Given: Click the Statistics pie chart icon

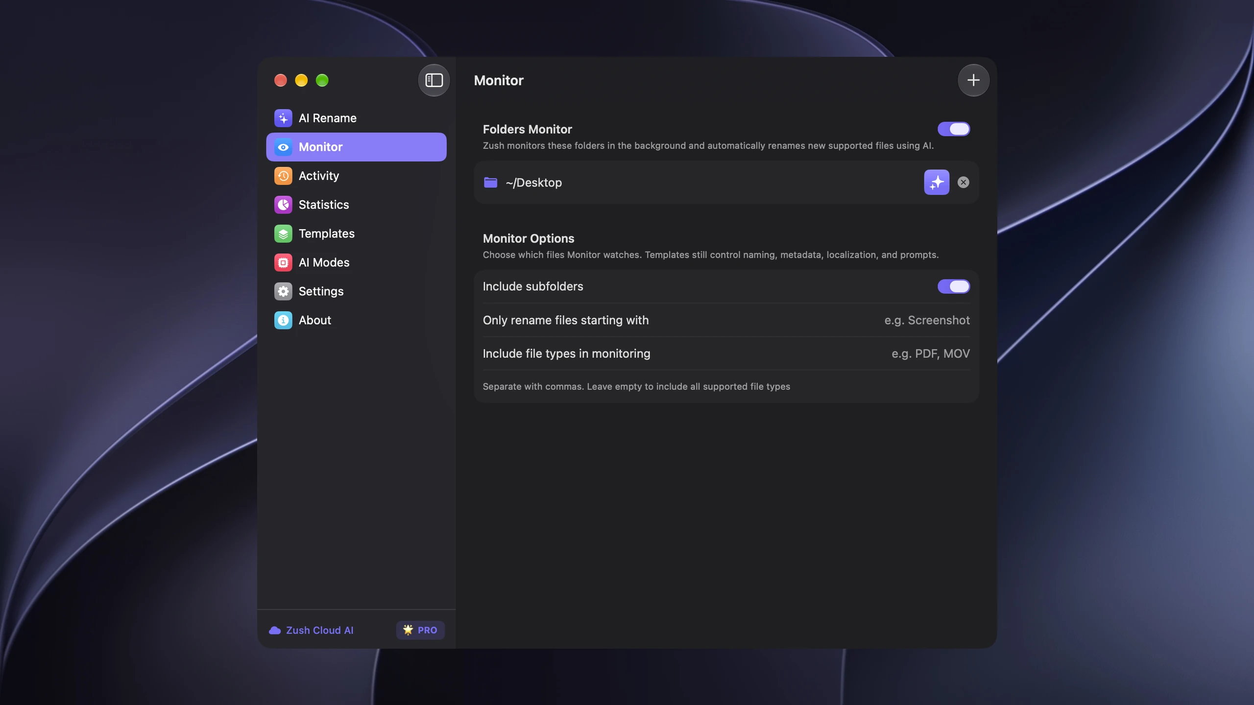Looking at the screenshot, I should tap(283, 205).
